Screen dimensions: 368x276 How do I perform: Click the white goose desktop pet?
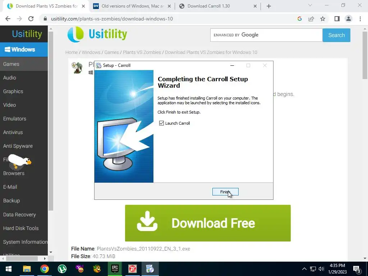[x=19, y=162]
